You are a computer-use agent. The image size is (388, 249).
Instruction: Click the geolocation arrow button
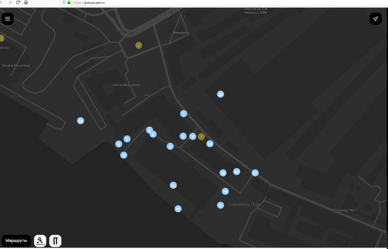tap(375, 19)
